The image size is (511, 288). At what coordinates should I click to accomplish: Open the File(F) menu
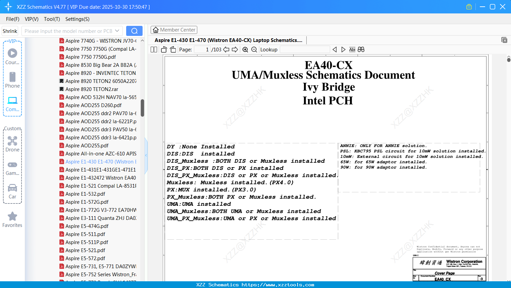[13, 19]
